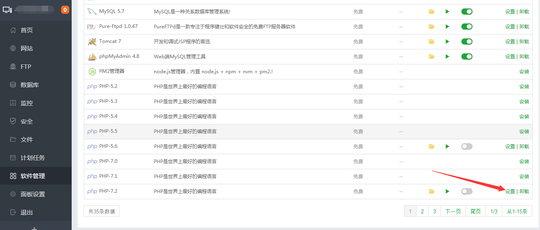Click 卸载 for Tomcat 7
Screen dimensions: 540x230
coord(524,42)
